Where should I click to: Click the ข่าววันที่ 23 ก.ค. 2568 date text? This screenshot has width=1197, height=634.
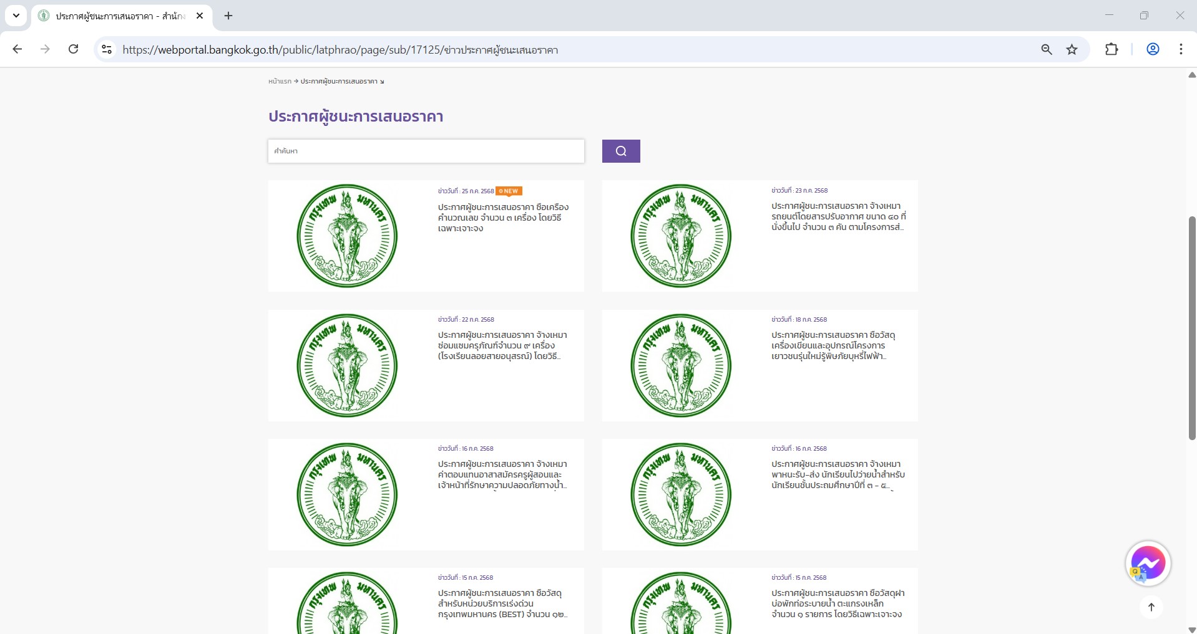pyautogui.click(x=799, y=190)
